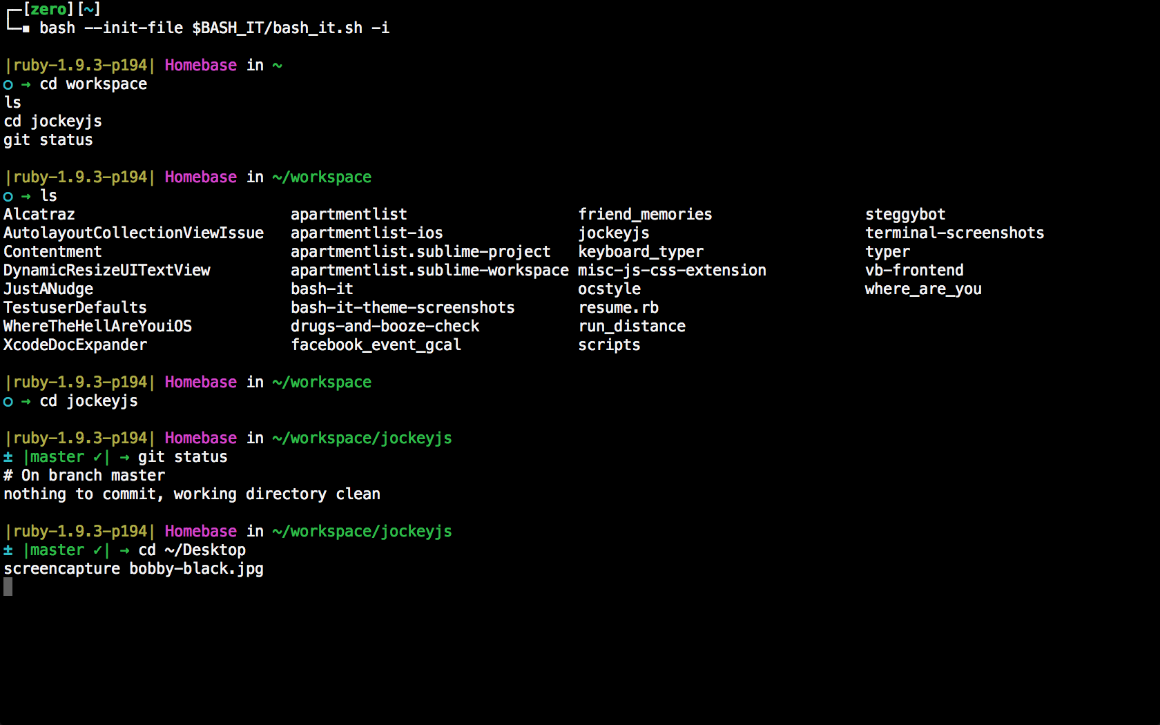
Task: Click the 'nothing to commit' output line
Action: point(192,494)
